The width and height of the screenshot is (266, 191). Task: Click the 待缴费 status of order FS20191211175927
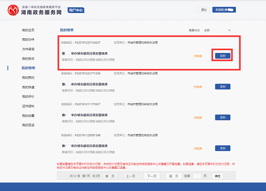point(198,118)
